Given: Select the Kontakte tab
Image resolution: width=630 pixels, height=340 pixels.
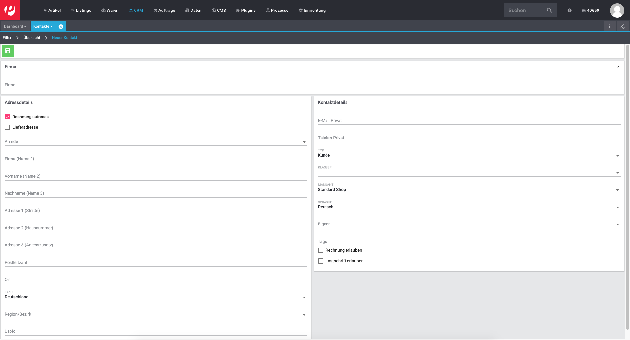Looking at the screenshot, I should [43, 27].
